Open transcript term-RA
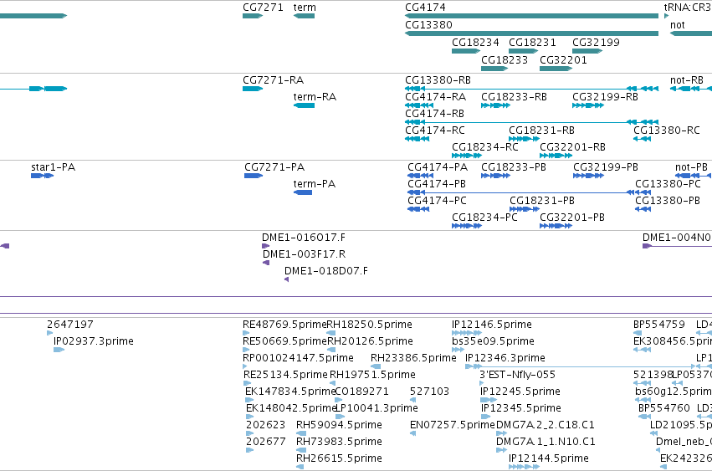The image size is (712, 471). [305, 105]
